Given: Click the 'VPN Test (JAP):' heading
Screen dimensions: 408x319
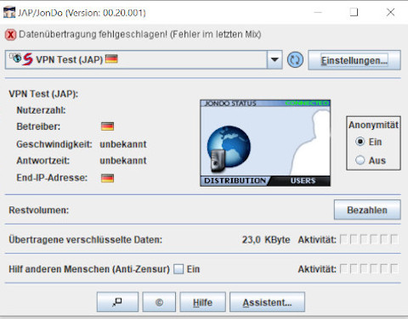Looking at the screenshot, I should tap(43, 93).
